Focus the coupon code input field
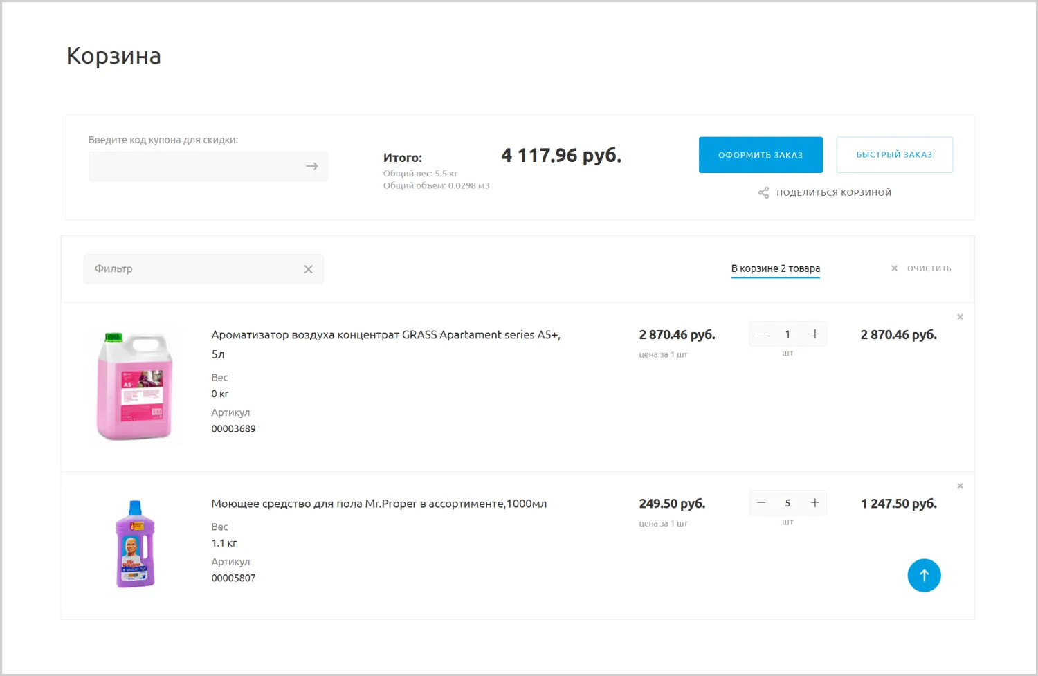The height and width of the screenshot is (676, 1038). [208, 166]
